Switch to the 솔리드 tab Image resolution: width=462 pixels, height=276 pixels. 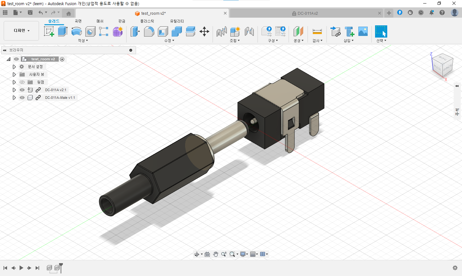tap(54, 21)
